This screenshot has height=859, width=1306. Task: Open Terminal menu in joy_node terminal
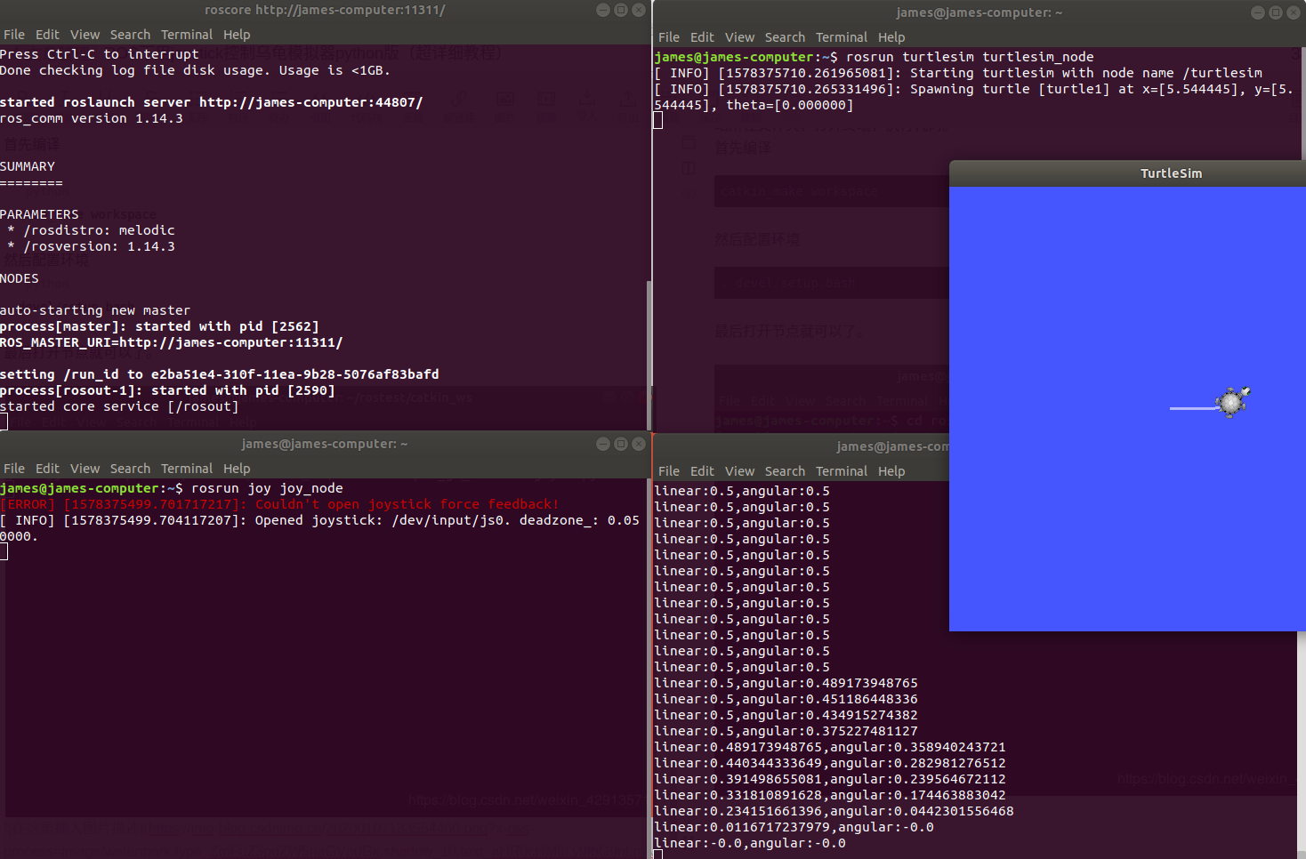point(187,469)
